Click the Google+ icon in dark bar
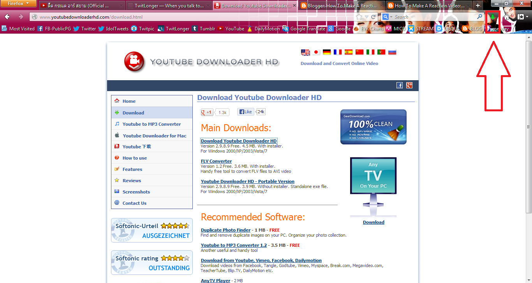 click(x=409, y=85)
